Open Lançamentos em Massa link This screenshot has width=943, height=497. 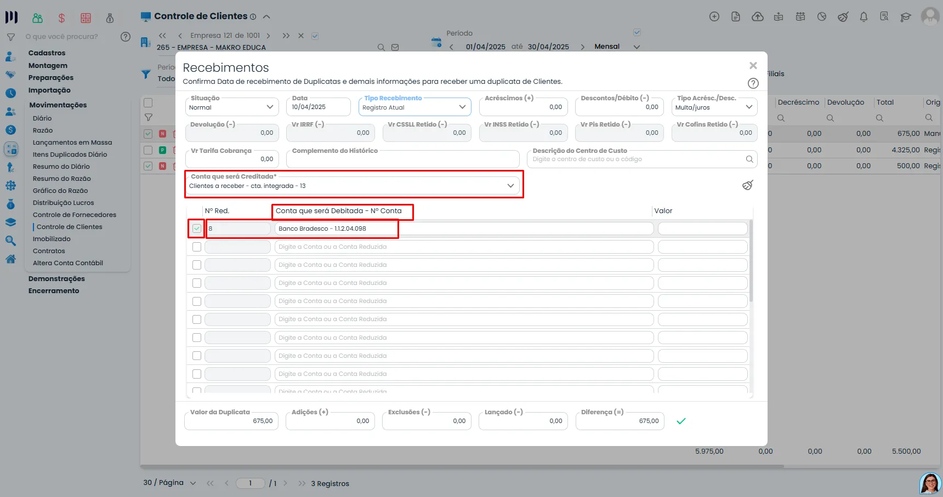pyautogui.click(x=72, y=142)
